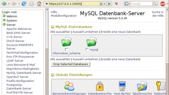Viewport: 169px width, 95px height.
Task: Click the security lock icon in the address bar
Action: (x=101, y=4)
